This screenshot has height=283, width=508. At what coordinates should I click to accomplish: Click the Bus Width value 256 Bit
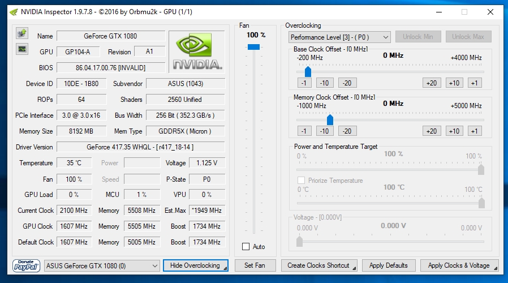(x=186, y=115)
